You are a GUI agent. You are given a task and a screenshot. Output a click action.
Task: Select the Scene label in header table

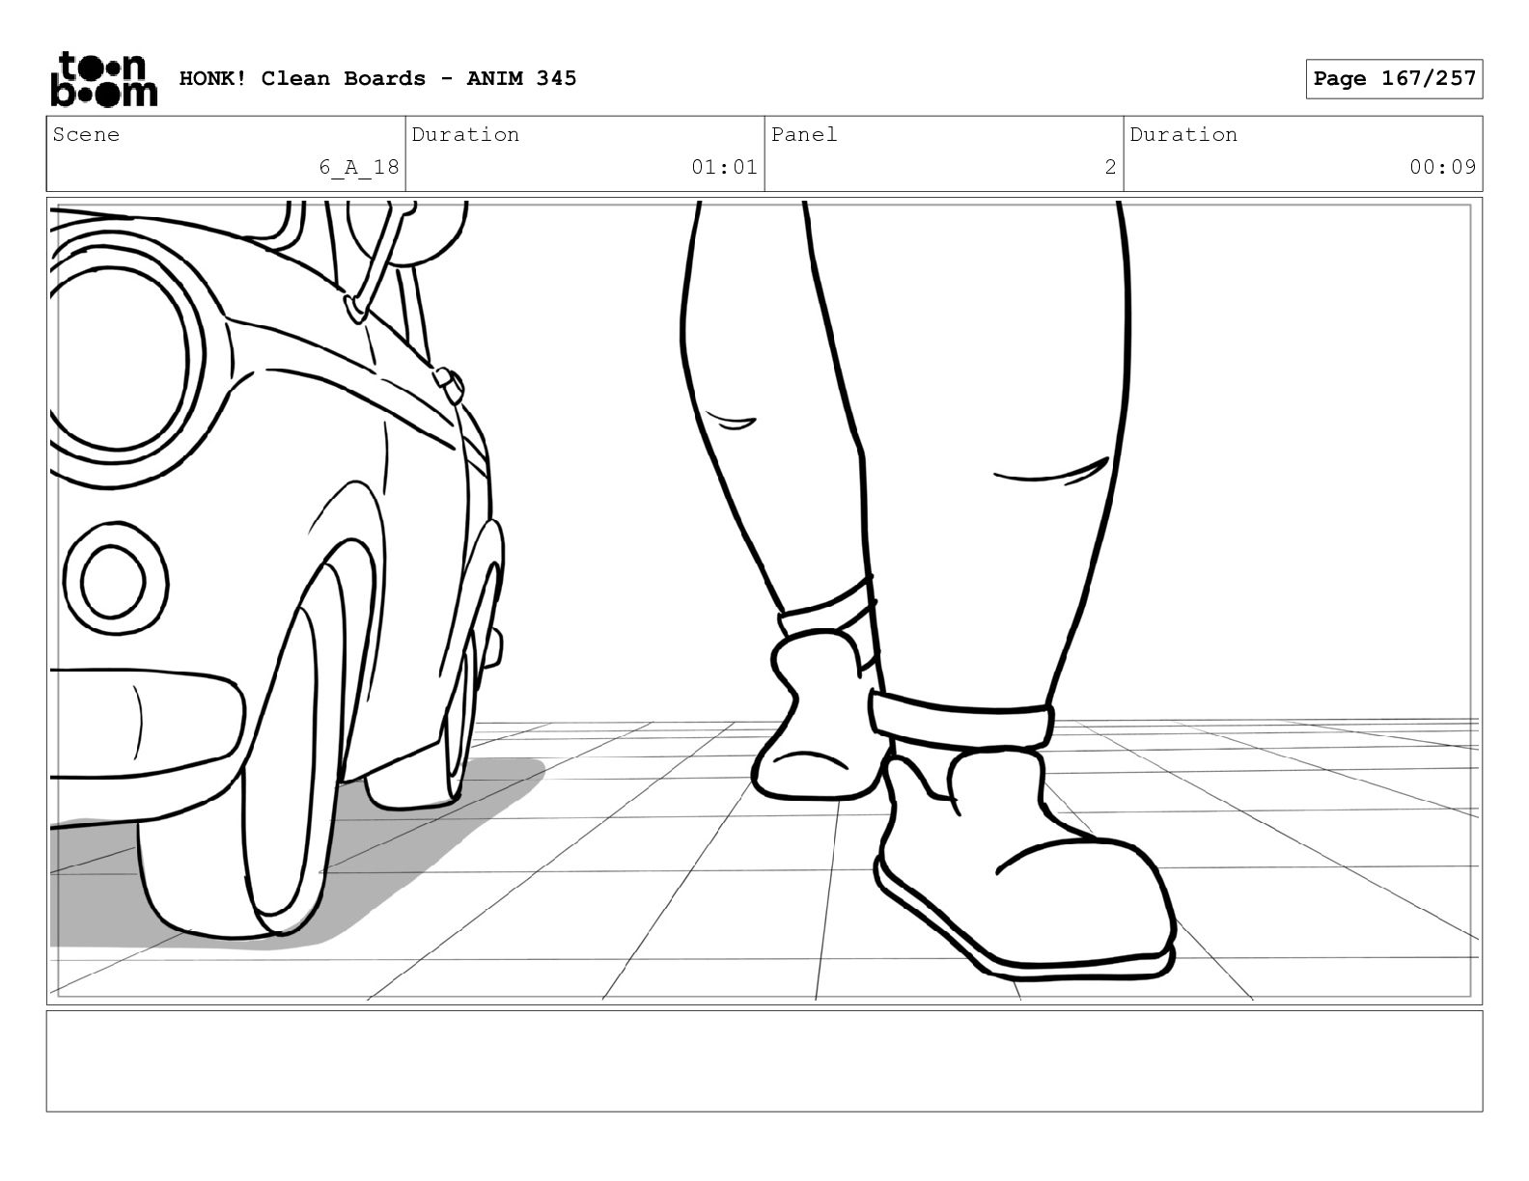pyautogui.click(x=87, y=135)
